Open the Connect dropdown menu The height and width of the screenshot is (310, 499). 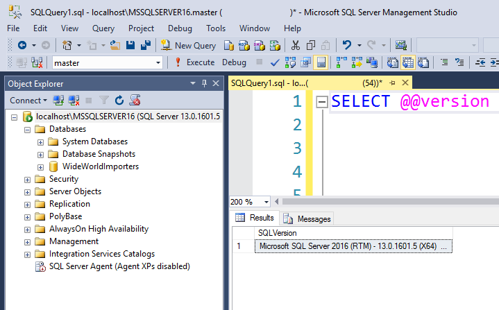[28, 101]
